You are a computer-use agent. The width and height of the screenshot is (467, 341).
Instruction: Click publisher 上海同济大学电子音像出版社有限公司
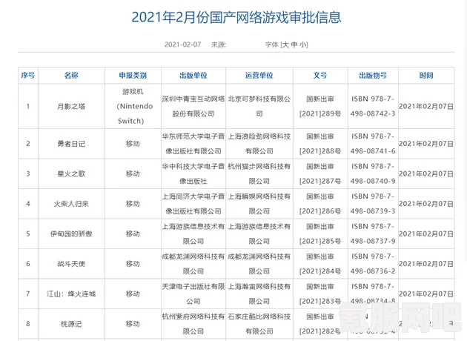193,204
